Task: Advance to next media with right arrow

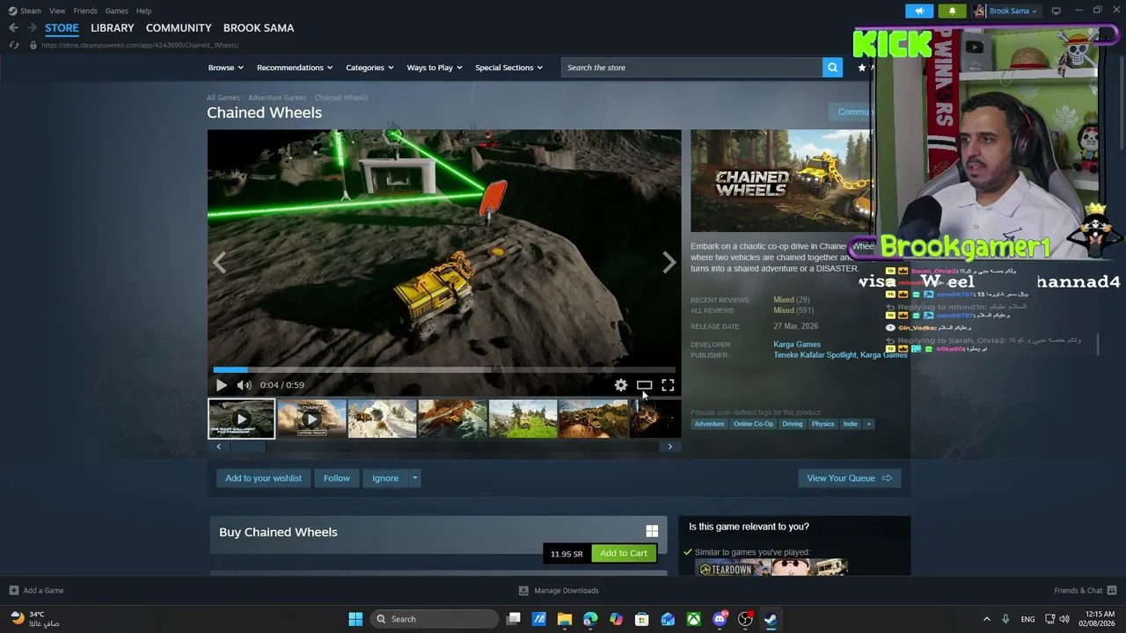Action: (669, 262)
